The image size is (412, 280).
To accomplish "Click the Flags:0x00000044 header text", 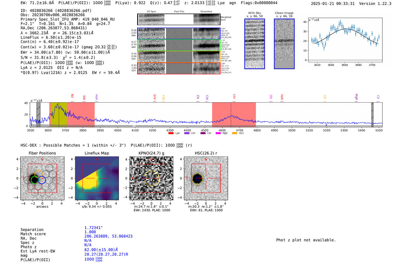I will point(259,3).
